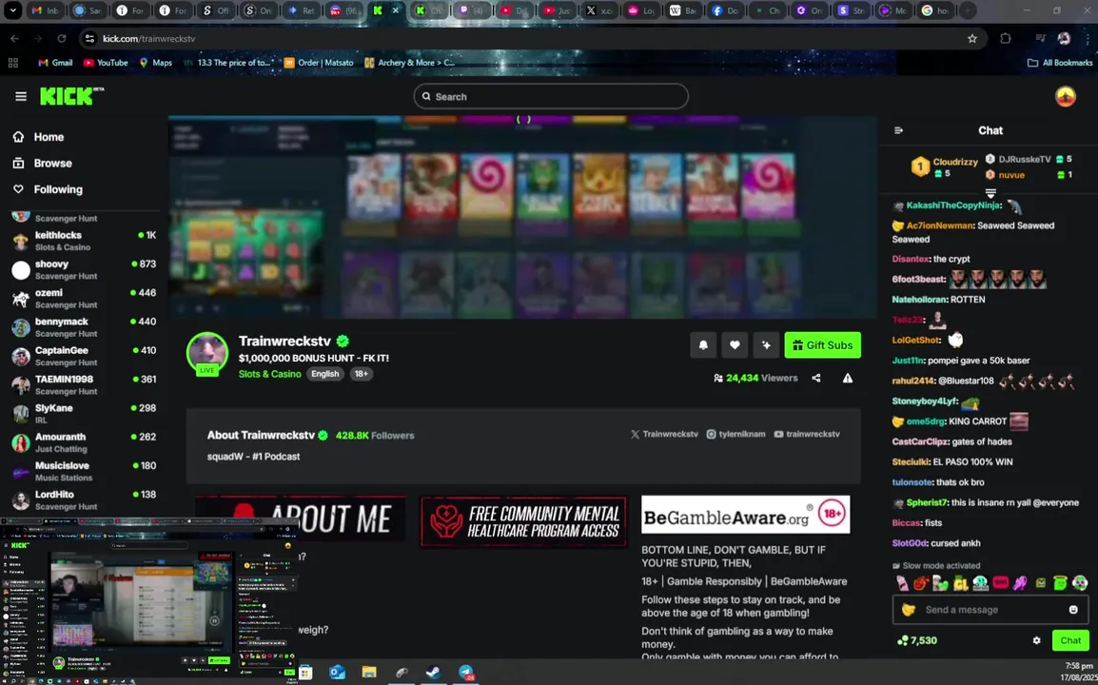Click the English language tag
This screenshot has height=685, width=1098.
[x=324, y=374]
